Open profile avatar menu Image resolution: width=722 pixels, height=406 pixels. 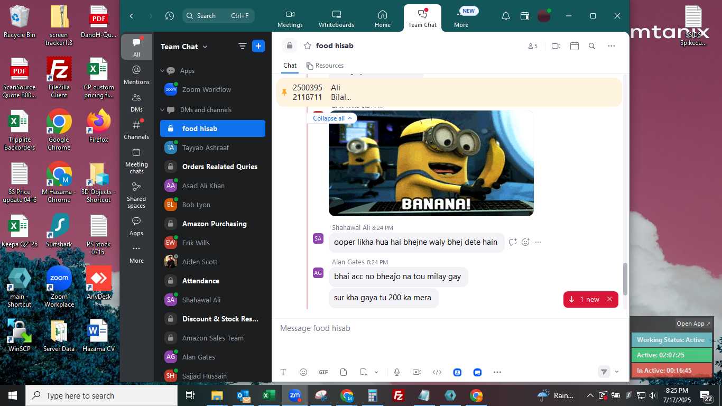[544, 16]
